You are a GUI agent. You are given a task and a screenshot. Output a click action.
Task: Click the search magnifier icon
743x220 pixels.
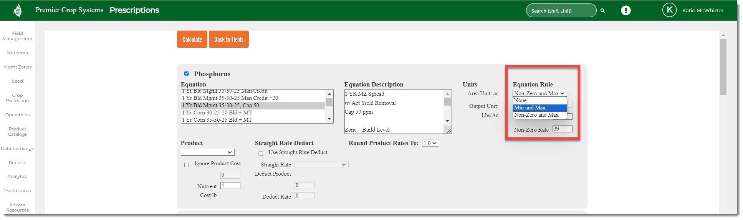[602, 11]
